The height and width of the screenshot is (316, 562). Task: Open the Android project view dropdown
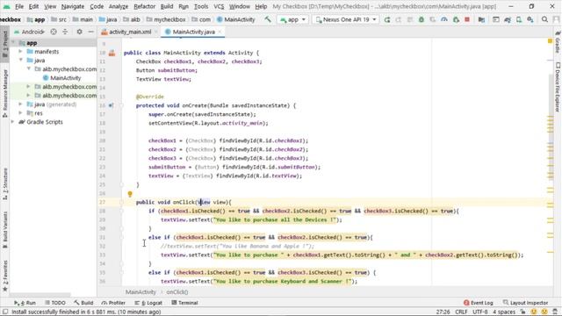(x=29, y=32)
